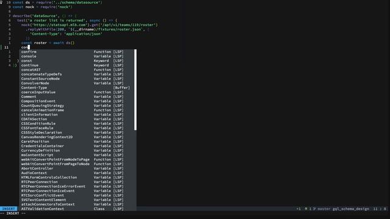The width and height of the screenshot is (390, 219).
Task: Select 'CSSFontFaceRule' suggestion
Action: coord(78,128)
